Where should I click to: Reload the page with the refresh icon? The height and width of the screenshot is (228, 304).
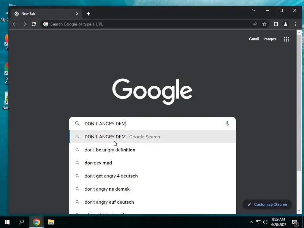pyautogui.click(x=34, y=24)
